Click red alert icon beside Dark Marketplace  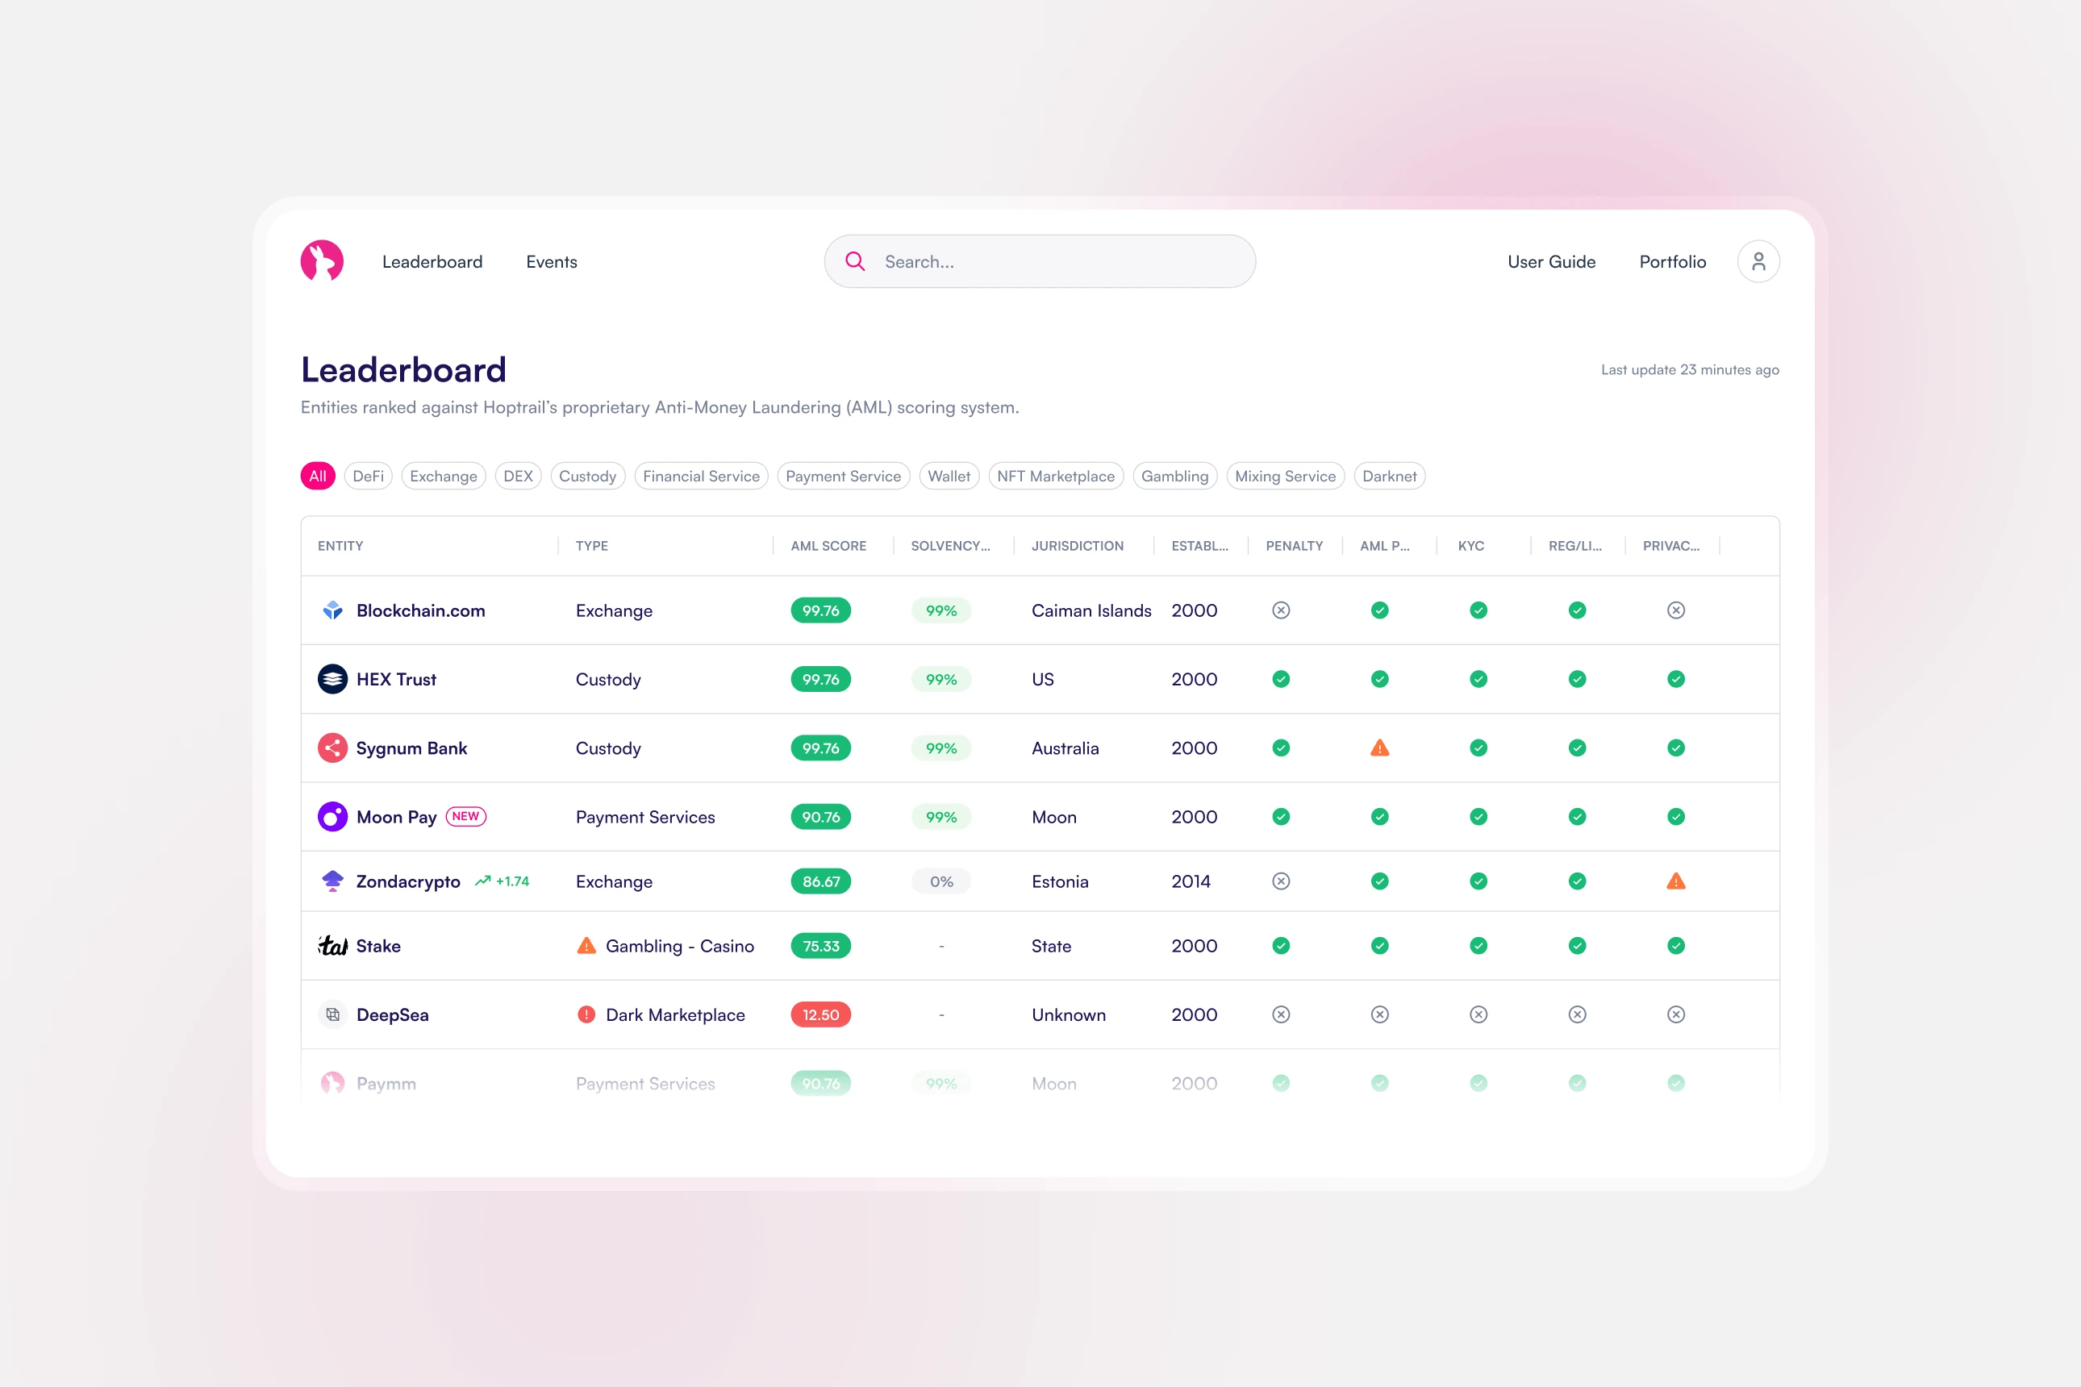coord(586,1014)
